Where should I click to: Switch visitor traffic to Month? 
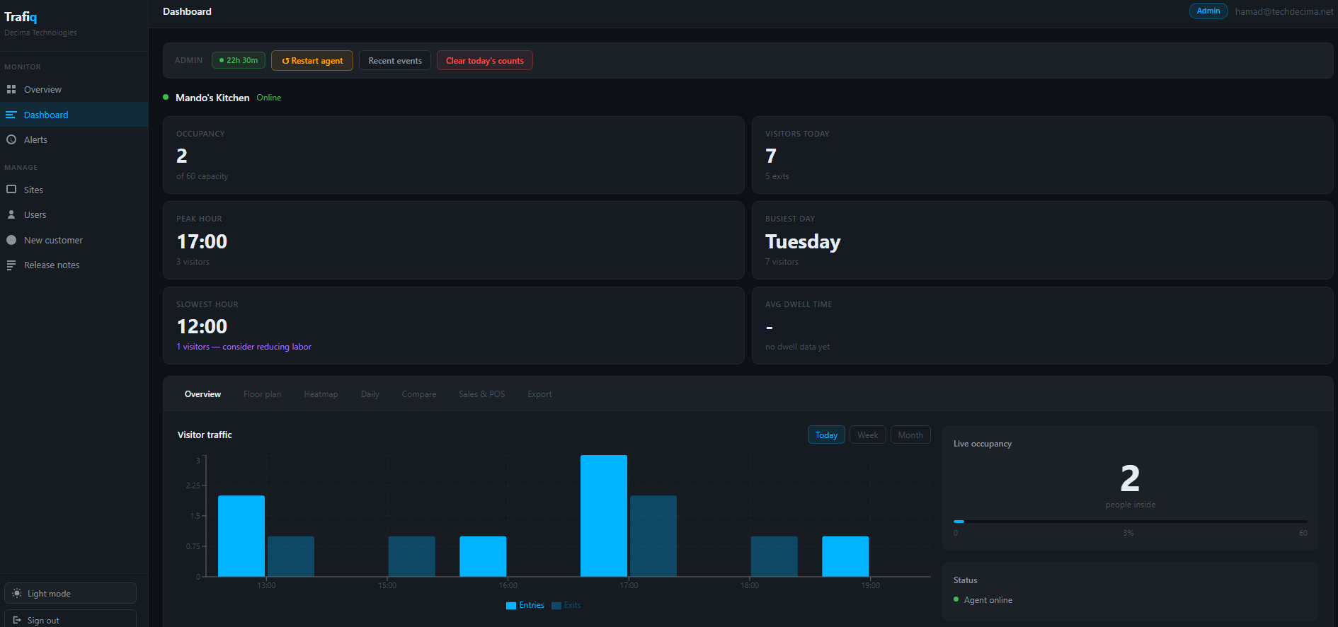point(910,435)
